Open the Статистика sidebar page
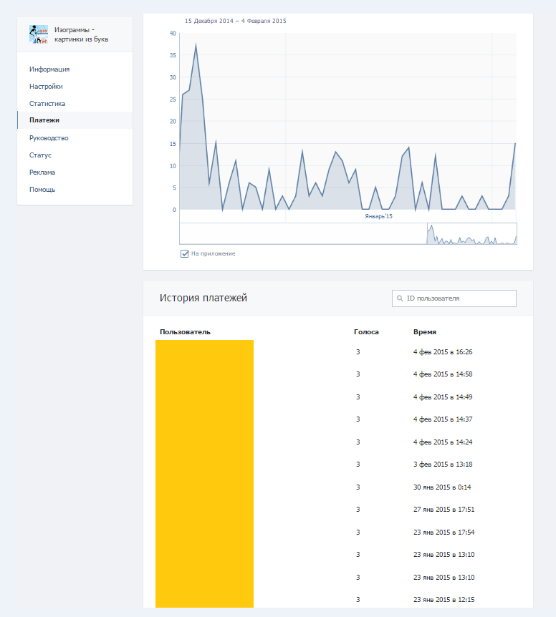This screenshot has height=617, width=556. [47, 104]
